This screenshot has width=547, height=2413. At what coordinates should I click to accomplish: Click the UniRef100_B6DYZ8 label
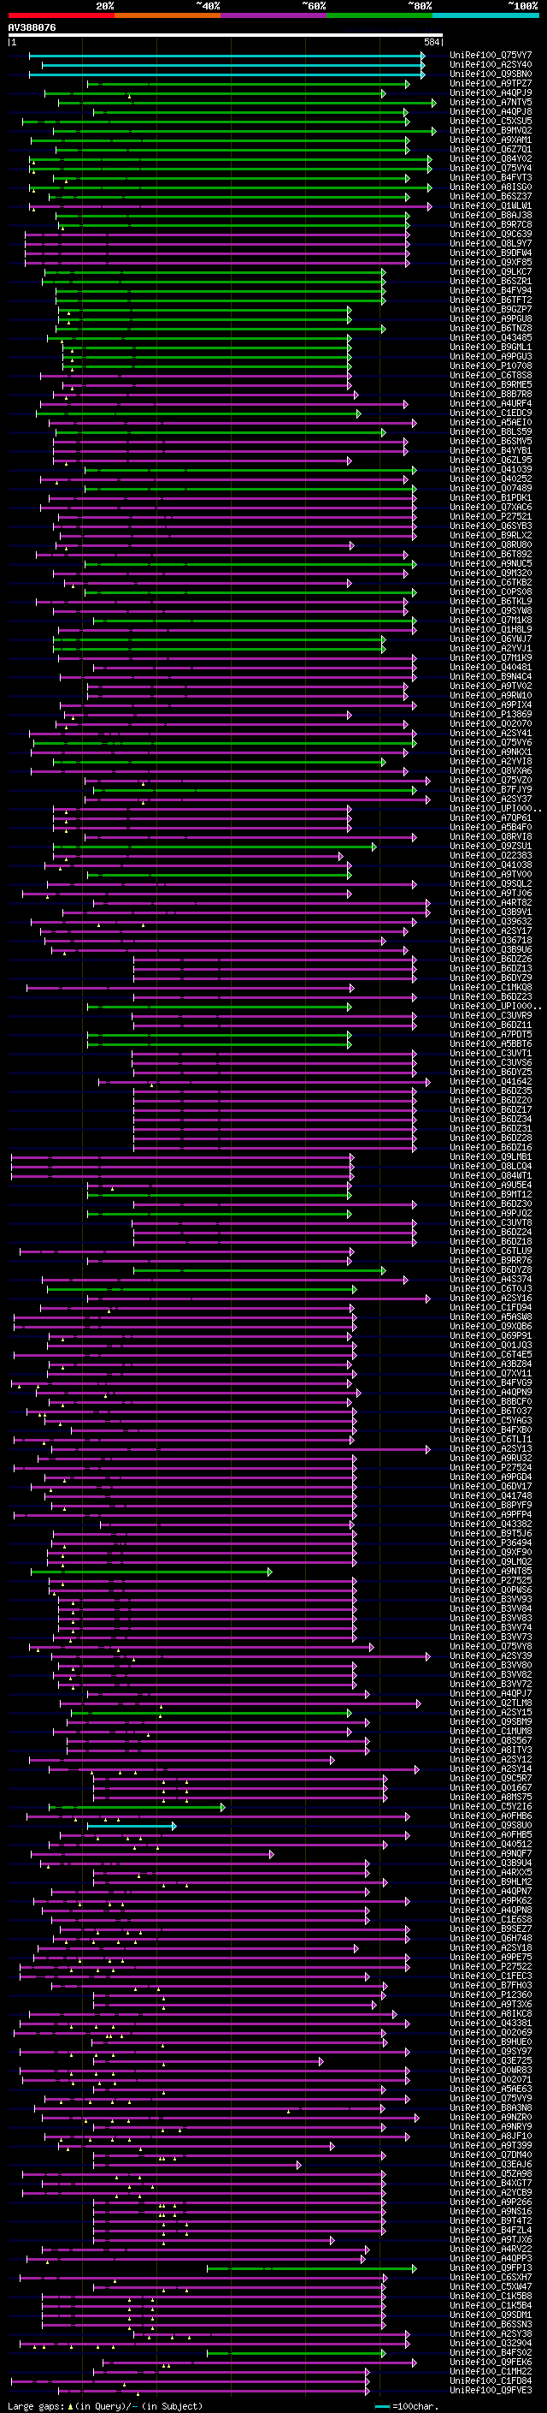click(491, 1270)
